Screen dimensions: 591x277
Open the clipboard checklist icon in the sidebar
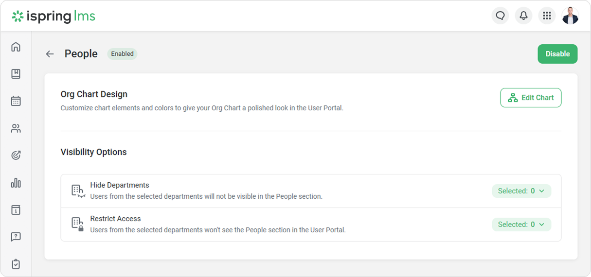click(x=16, y=264)
